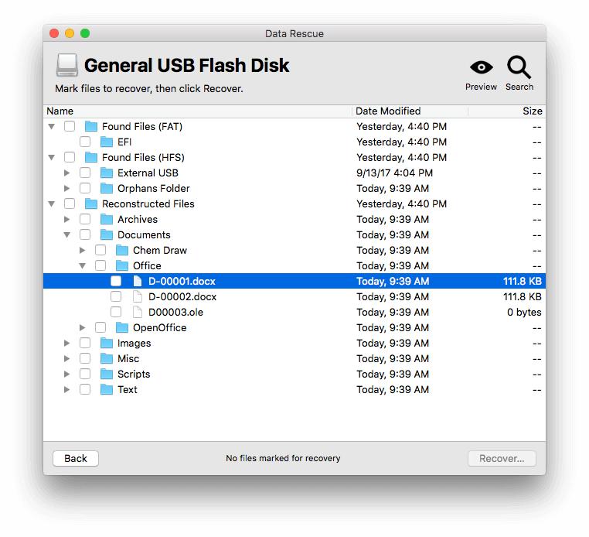Image resolution: width=589 pixels, height=537 pixels.
Task: Click the USB flash disk drive icon
Action: (x=66, y=66)
